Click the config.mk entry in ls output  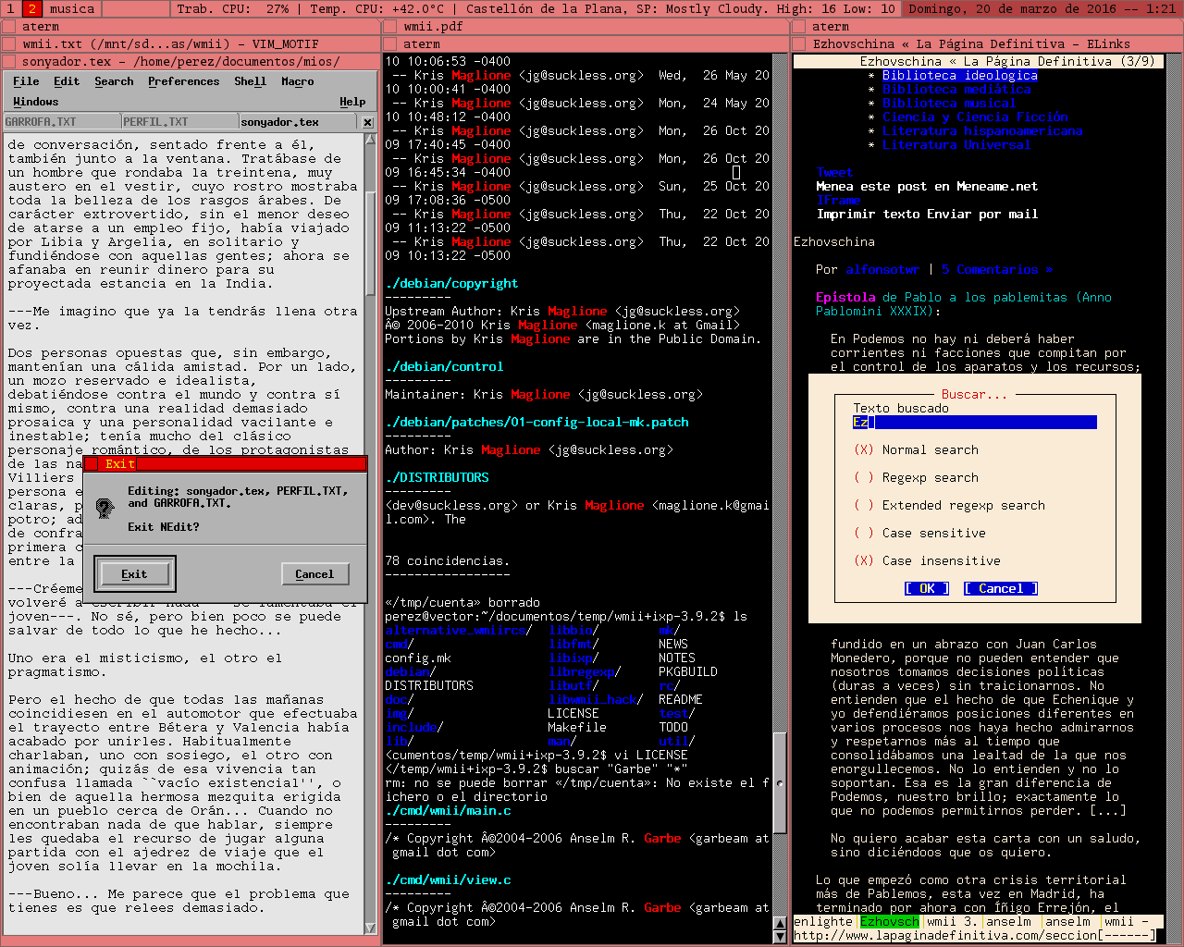pyautogui.click(x=418, y=658)
